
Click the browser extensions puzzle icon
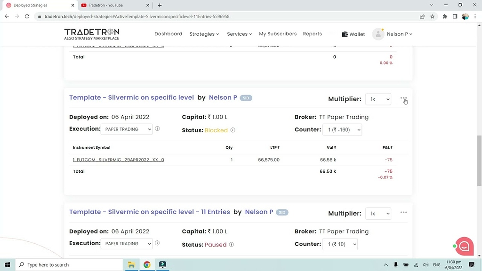(444, 16)
